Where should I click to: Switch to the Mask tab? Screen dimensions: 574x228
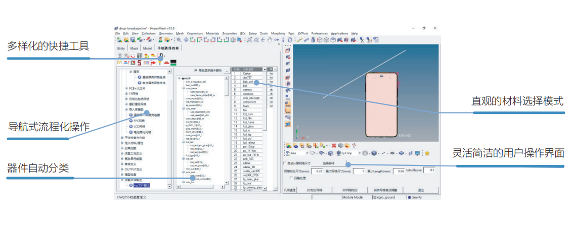134,48
